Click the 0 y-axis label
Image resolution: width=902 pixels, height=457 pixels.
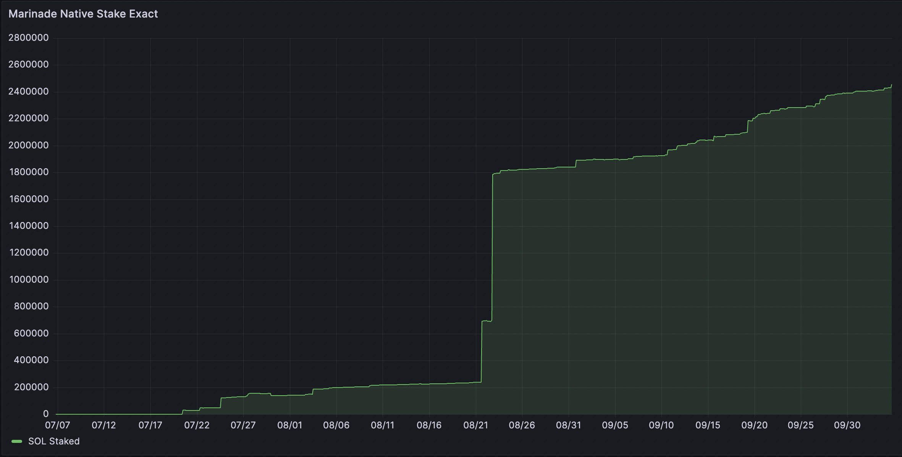point(46,414)
